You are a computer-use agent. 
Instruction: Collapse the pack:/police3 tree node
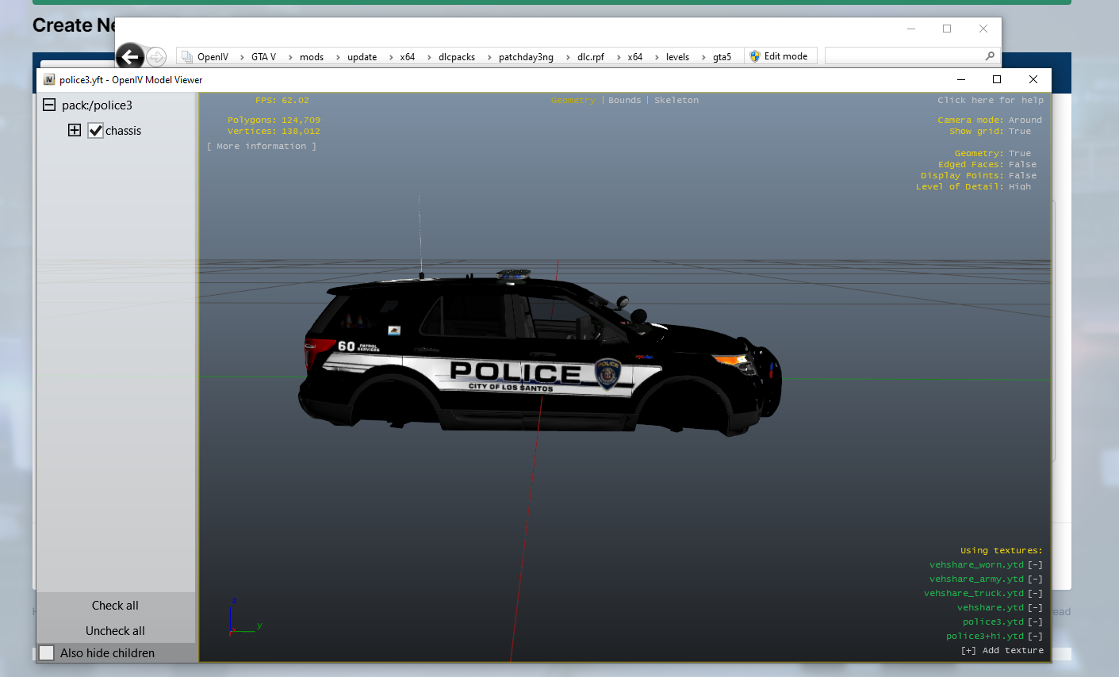click(49, 105)
